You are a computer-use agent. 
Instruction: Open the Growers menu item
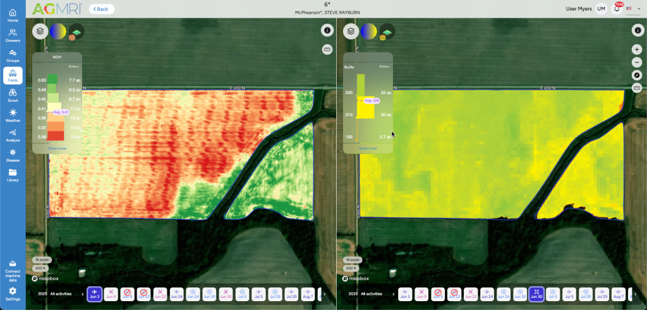[x=13, y=35]
